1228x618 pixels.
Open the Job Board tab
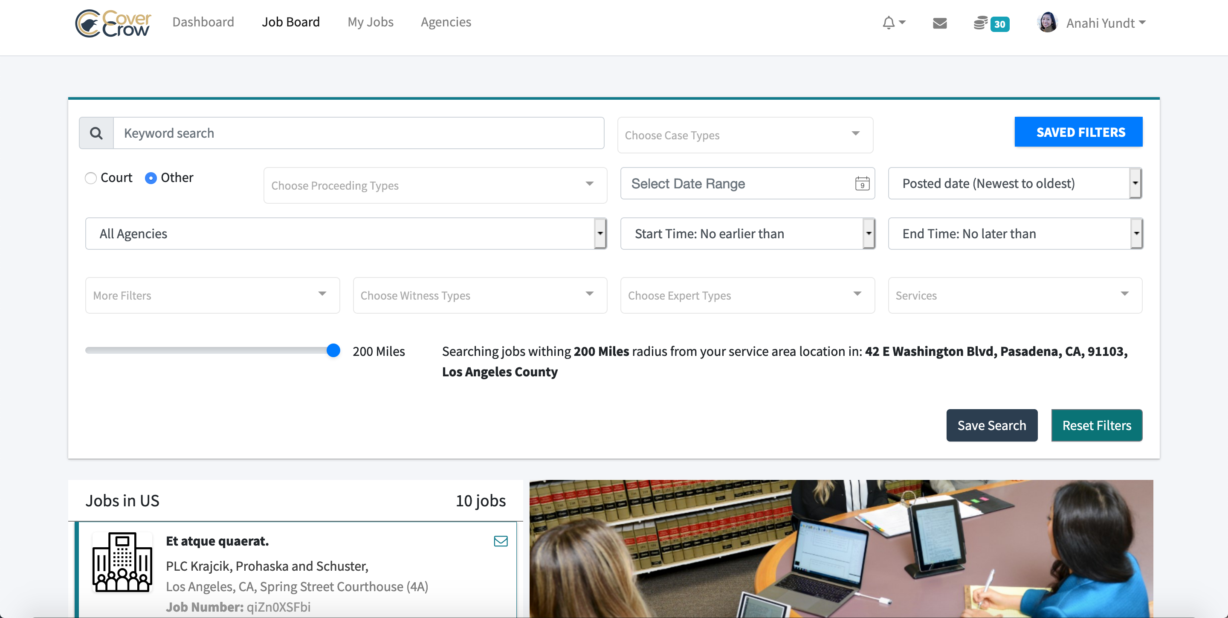coord(291,22)
